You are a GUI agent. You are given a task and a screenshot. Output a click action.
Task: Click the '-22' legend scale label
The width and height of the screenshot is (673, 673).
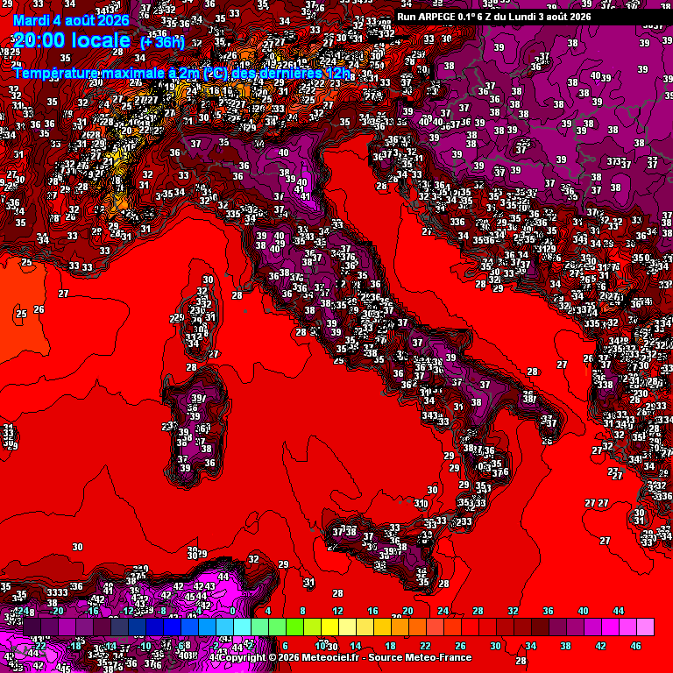point(39,646)
